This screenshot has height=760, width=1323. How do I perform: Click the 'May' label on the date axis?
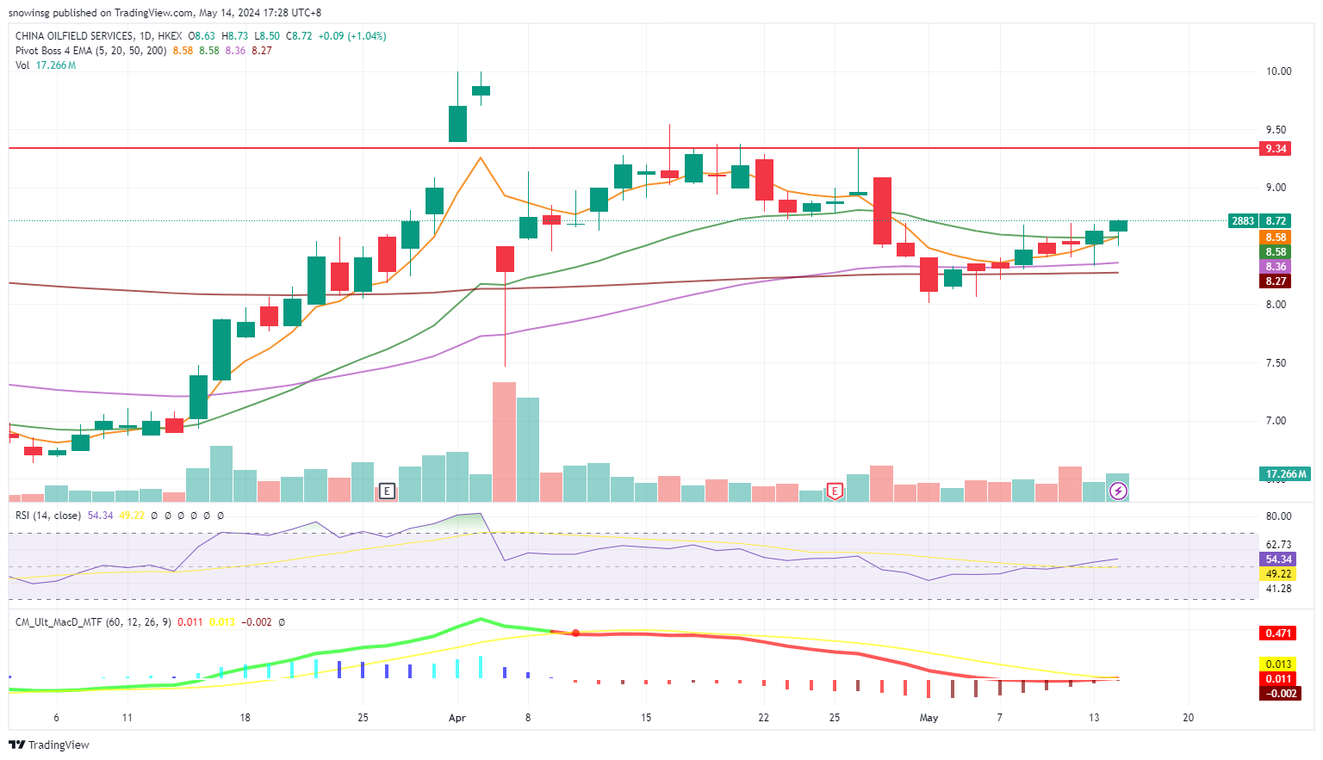(x=929, y=718)
